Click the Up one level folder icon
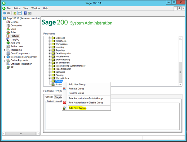 point(15,13)
